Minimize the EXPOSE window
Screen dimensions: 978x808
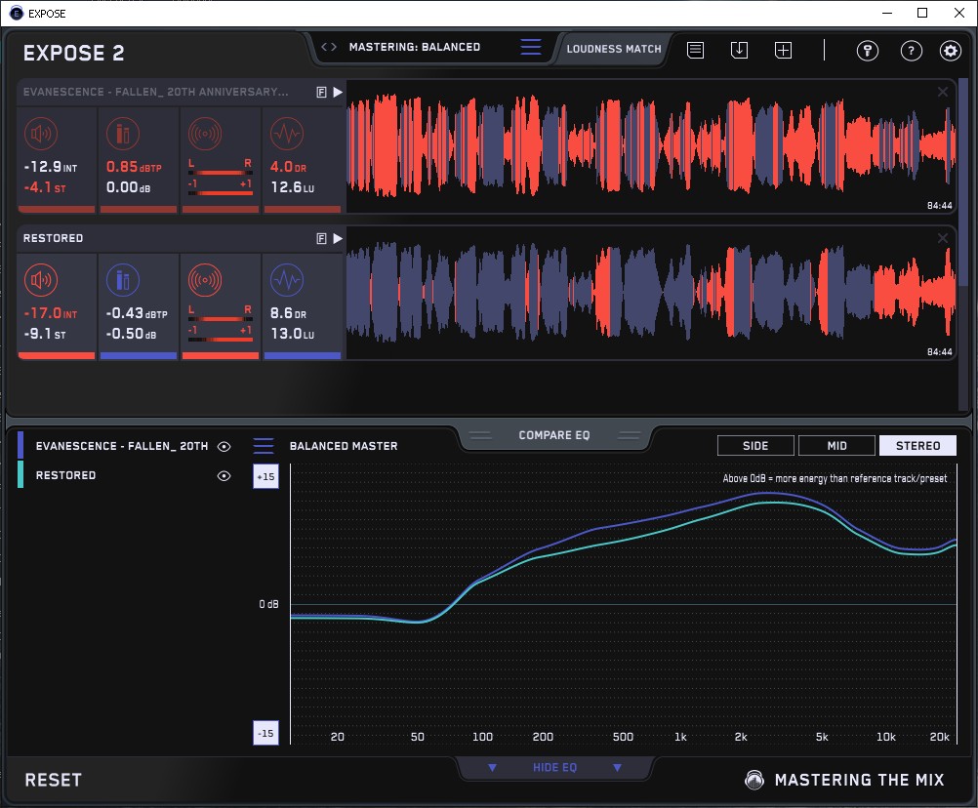(x=887, y=13)
